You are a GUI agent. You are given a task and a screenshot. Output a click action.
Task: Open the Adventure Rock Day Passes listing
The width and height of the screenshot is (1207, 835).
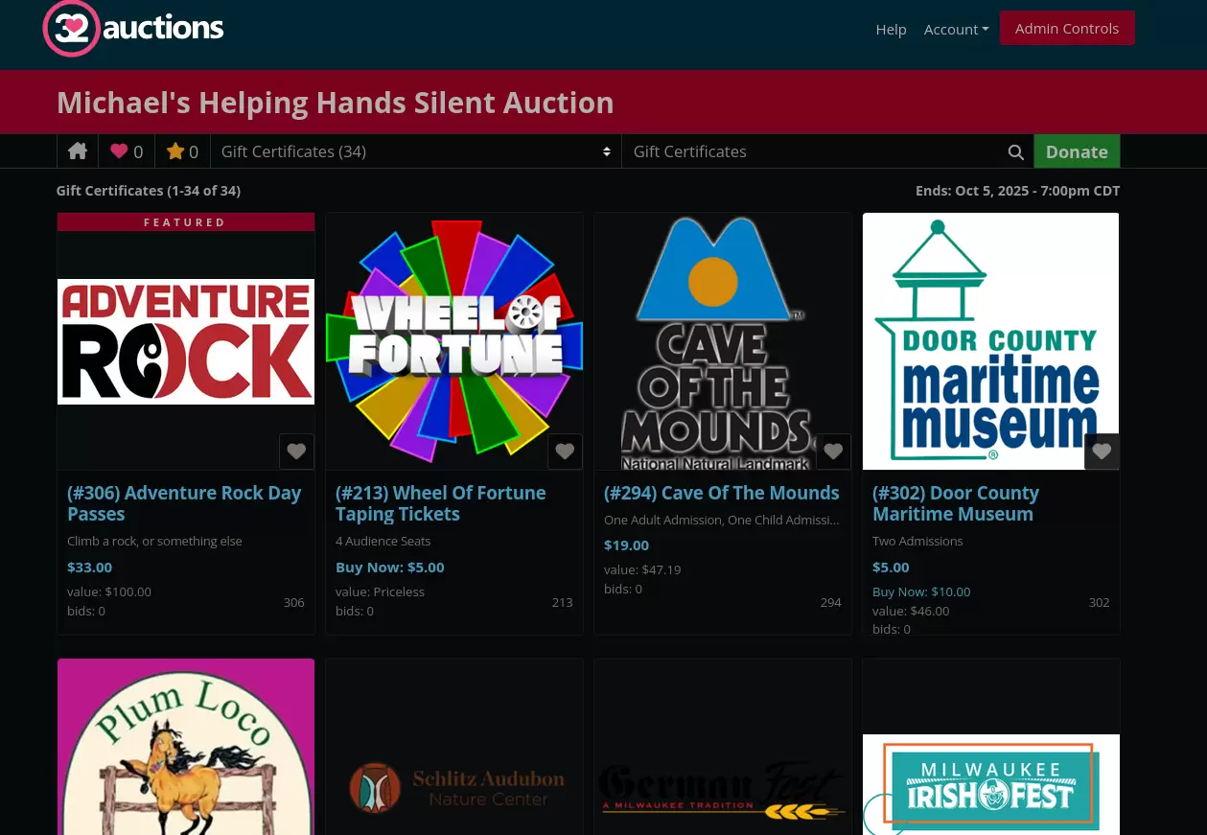pyautogui.click(x=184, y=502)
